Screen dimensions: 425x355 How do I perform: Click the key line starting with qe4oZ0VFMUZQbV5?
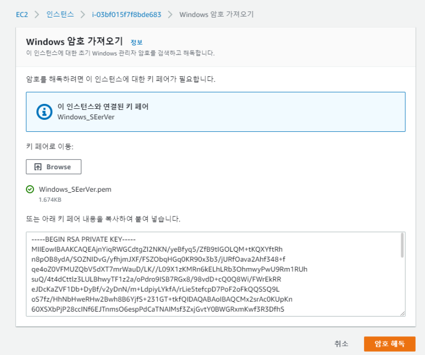point(169,269)
